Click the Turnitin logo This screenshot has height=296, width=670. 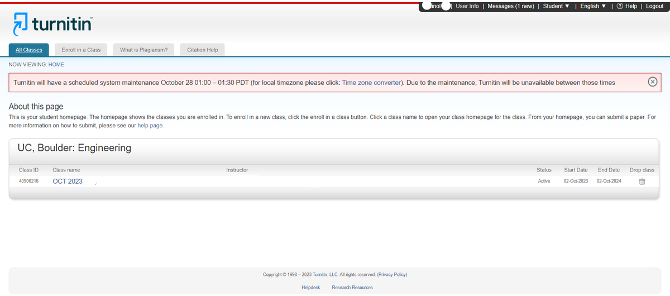tap(52, 24)
